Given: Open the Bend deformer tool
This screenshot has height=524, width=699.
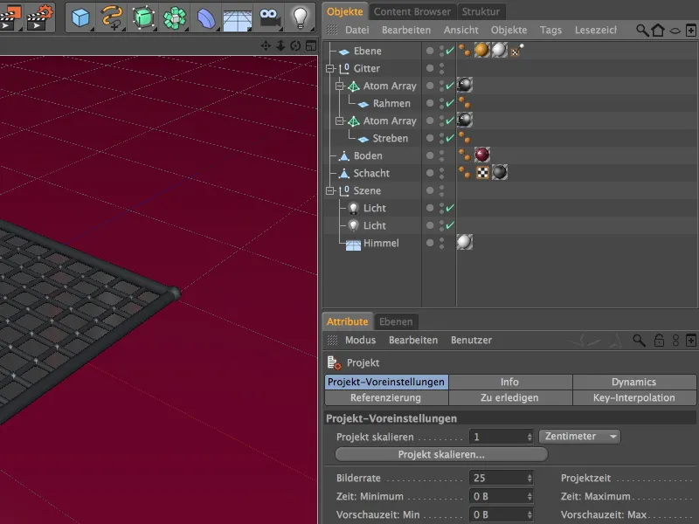Looking at the screenshot, I should (206, 18).
